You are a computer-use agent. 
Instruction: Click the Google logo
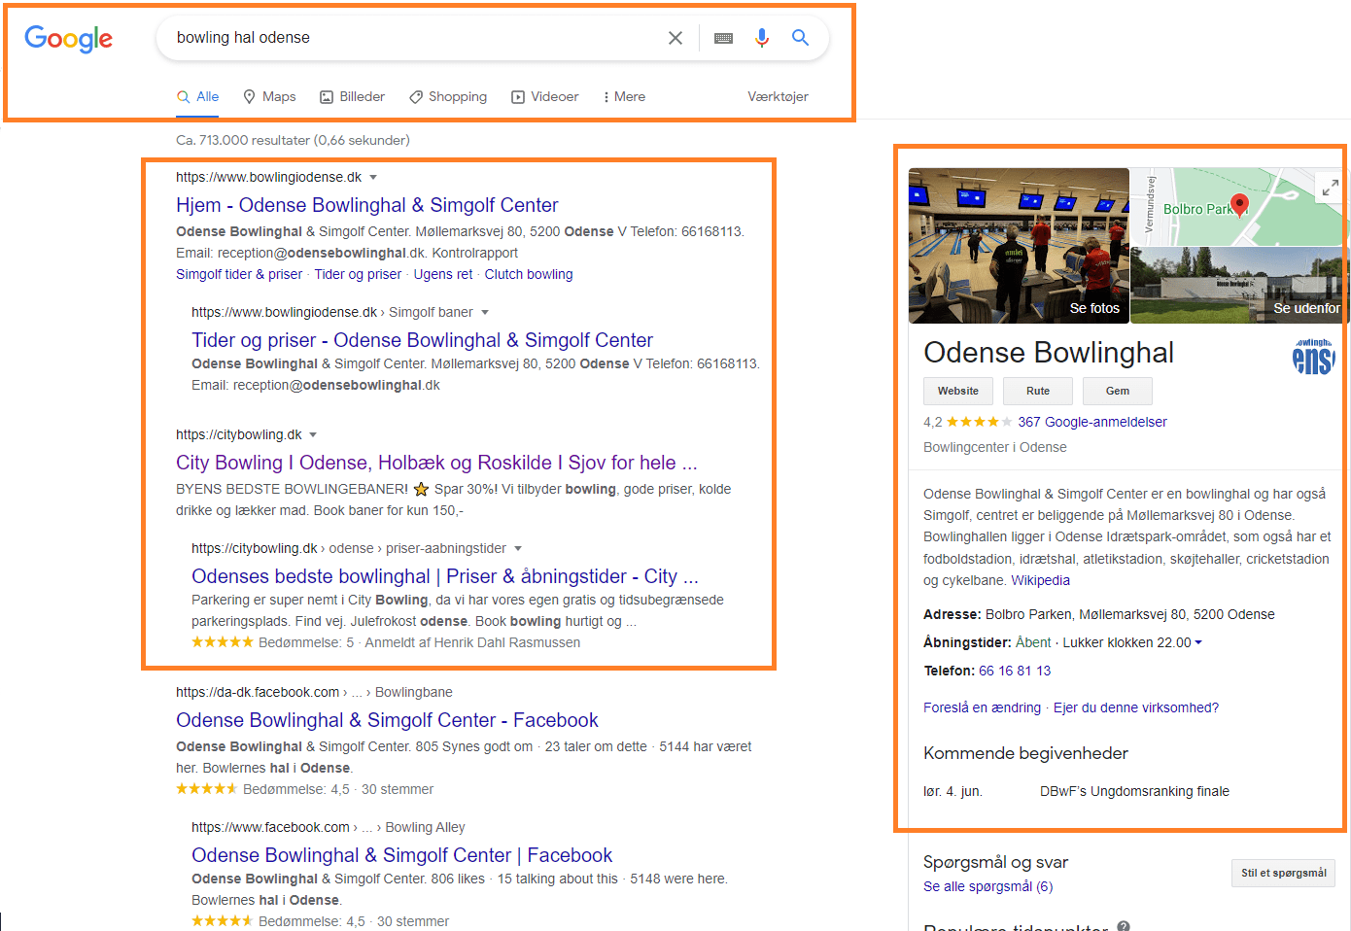pos(68,40)
